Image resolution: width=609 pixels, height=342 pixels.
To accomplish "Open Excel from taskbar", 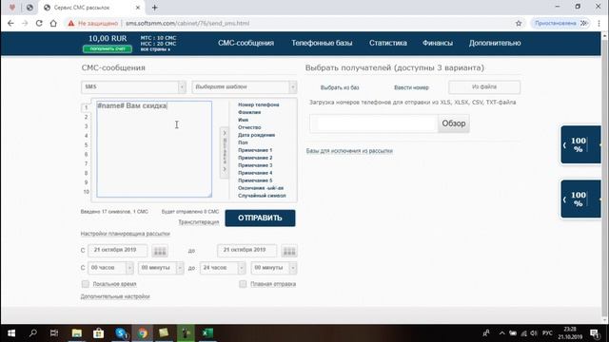I will pos(207,333).
